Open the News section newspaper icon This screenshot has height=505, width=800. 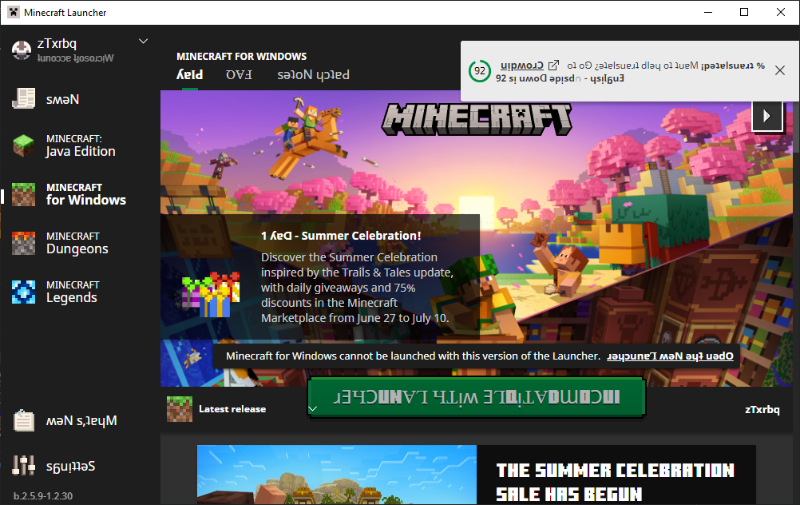point(23,98)
